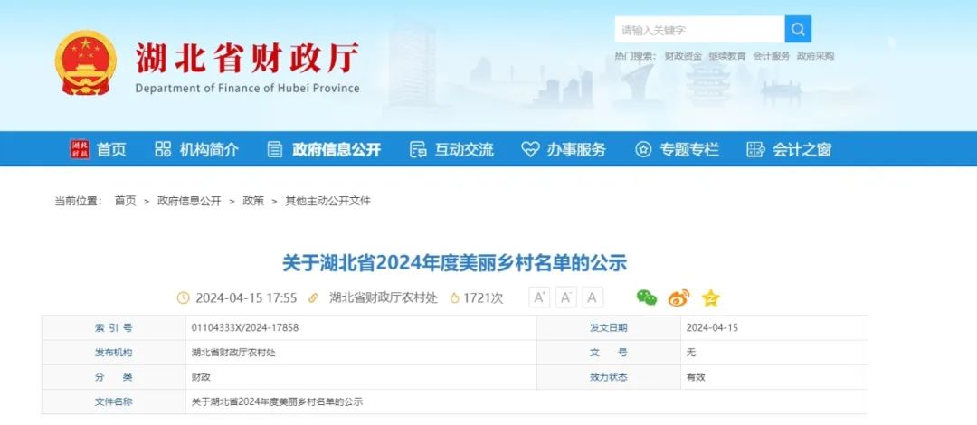Click hot search link 政府采购

[815, 56]
